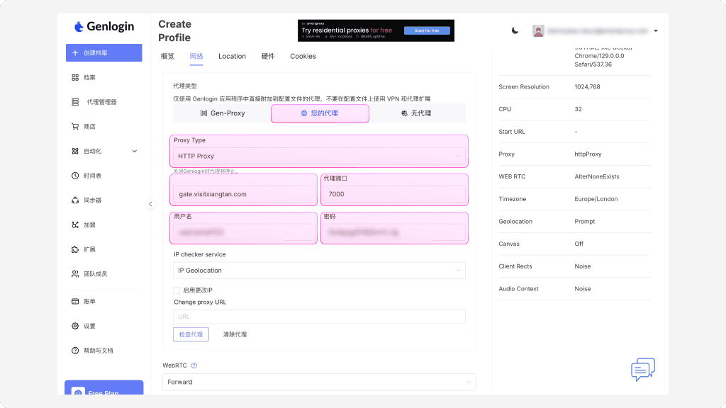The width and height of the screenshot is (726, 408).
Task: Open the chat support bubble icon
Action: (642, 370)
